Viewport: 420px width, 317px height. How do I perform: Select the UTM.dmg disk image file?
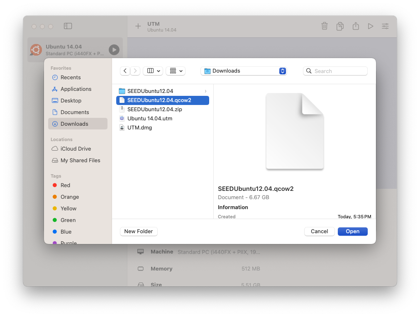pos(139,128)
